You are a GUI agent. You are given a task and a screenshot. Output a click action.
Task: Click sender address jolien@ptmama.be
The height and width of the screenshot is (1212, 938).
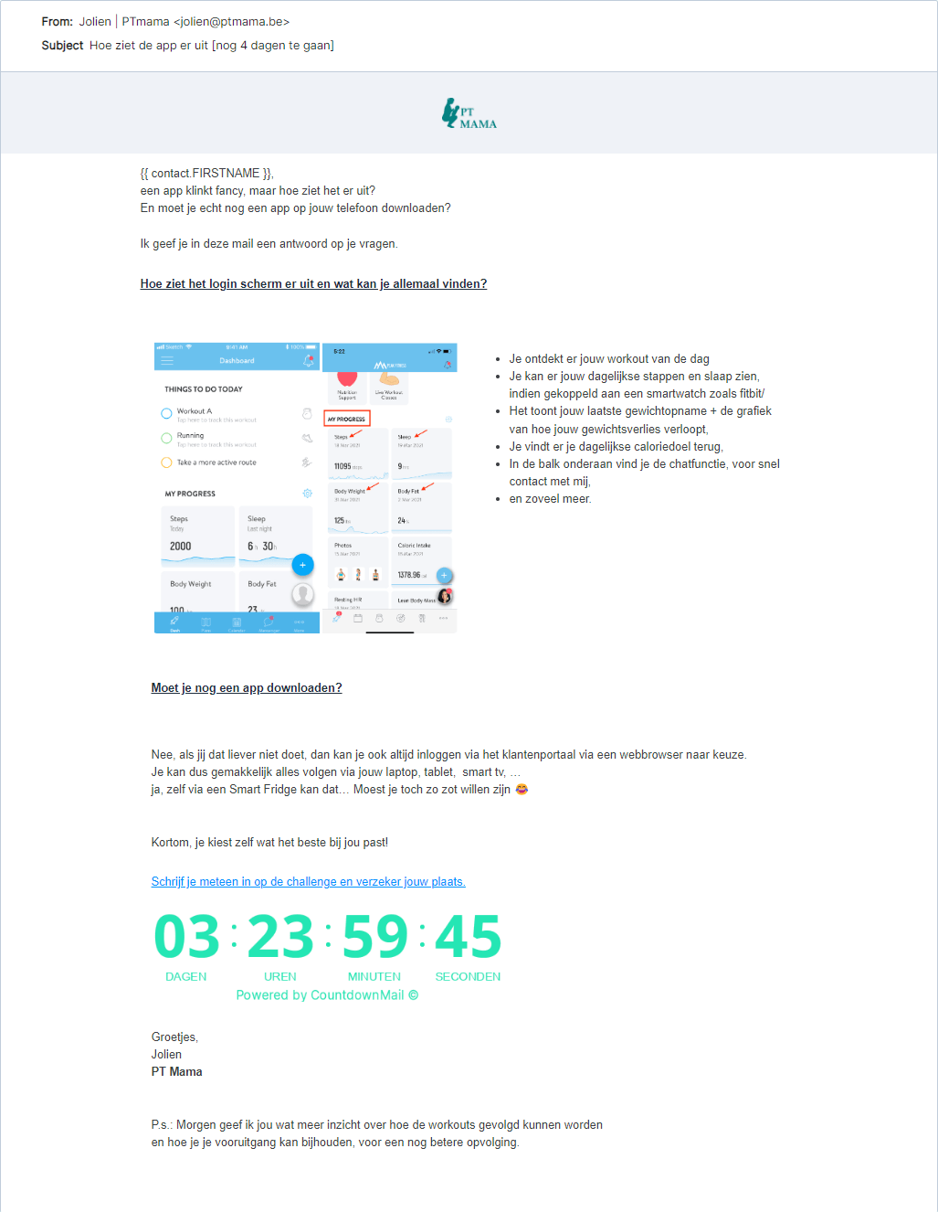[232, 21]
